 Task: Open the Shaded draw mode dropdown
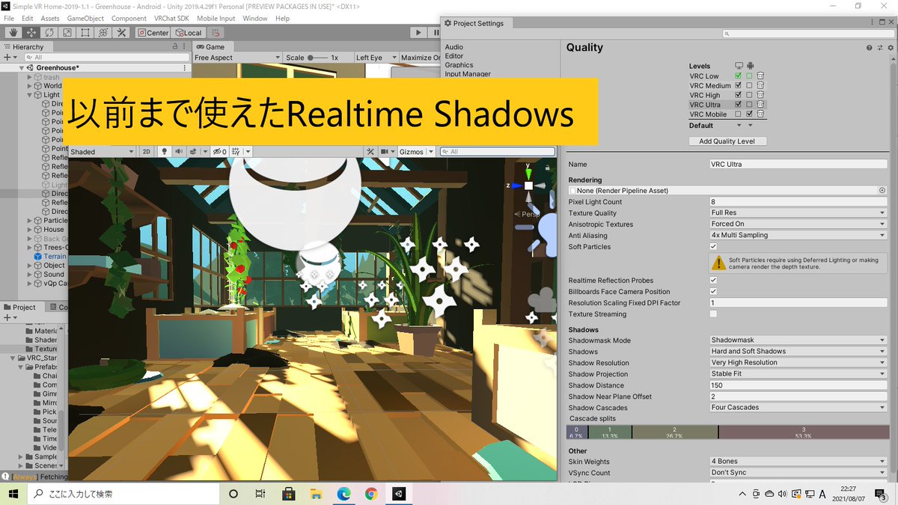click(x=103, y=151)
